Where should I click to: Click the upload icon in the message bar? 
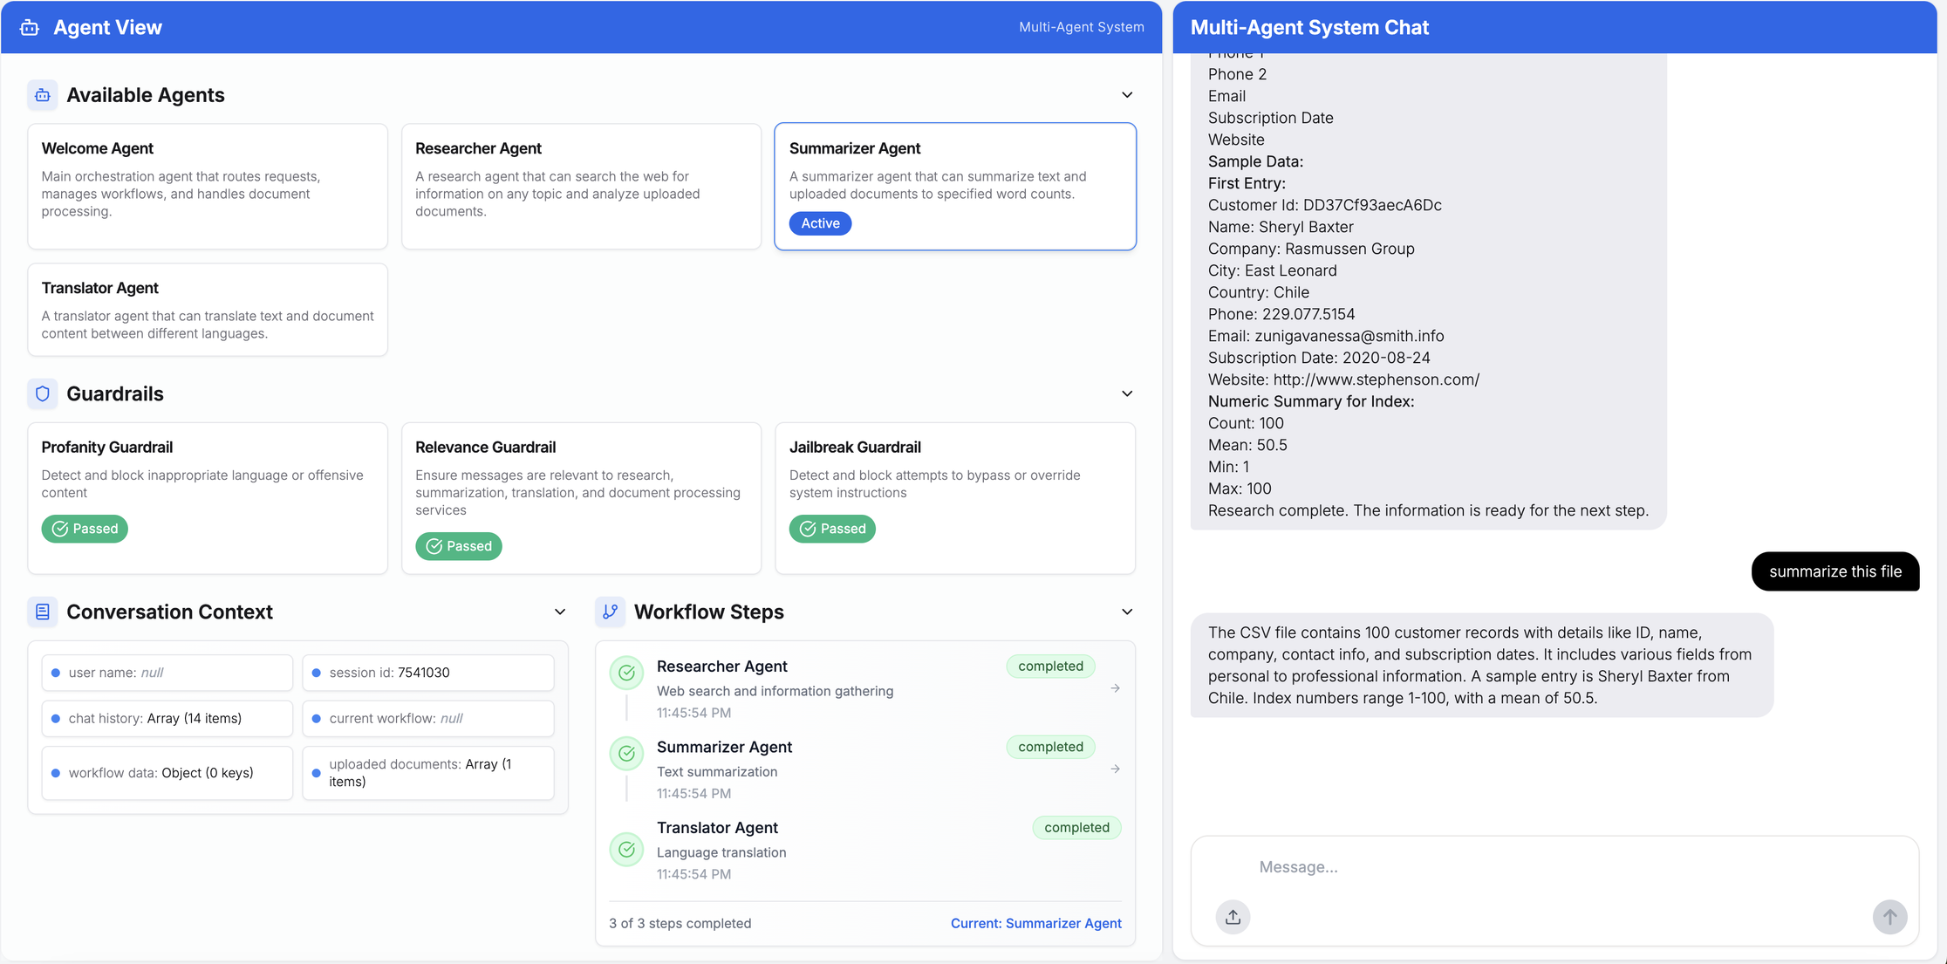(1233, 917)
